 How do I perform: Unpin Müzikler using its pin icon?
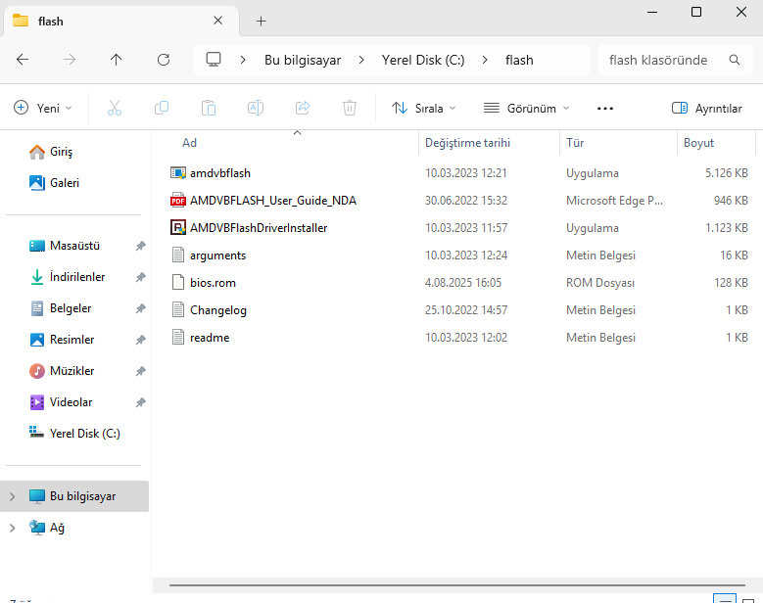point(140,371)
